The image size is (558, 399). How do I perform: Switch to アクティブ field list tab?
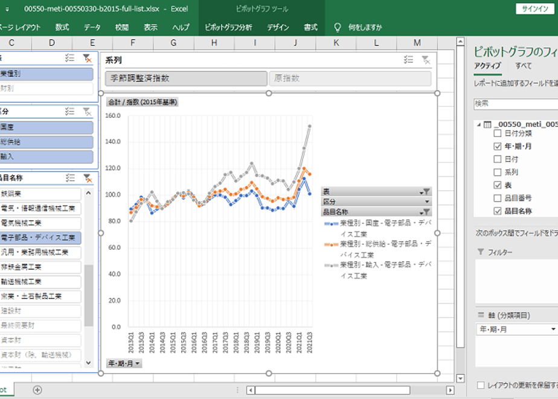(x=487, y=65)
